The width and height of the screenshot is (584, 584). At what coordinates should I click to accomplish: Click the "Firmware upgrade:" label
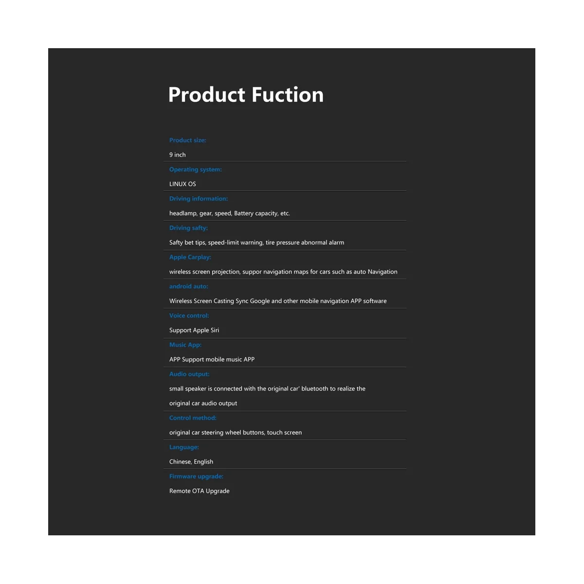196,476
